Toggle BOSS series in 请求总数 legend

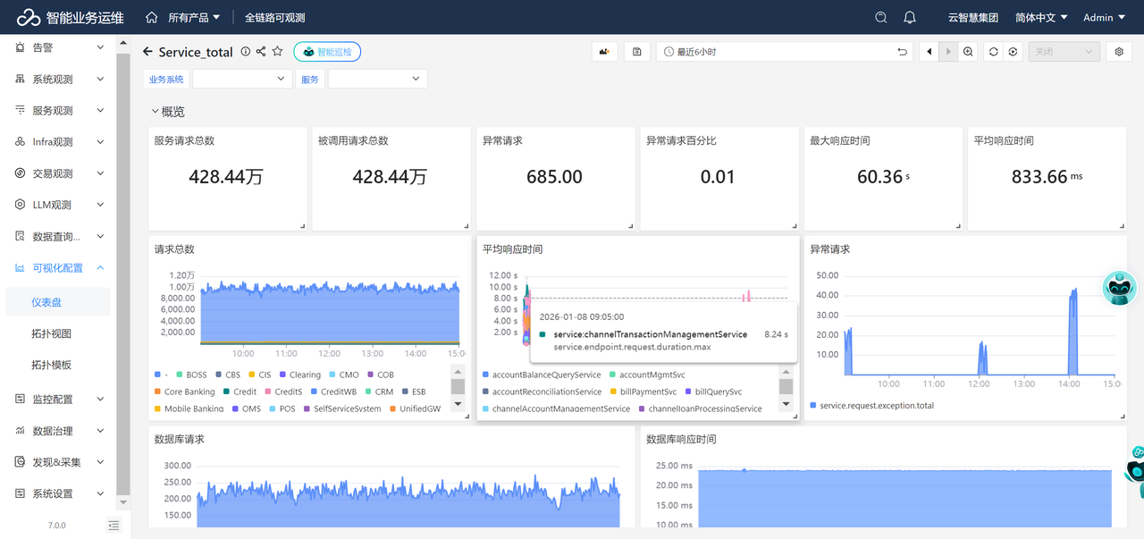pos(196,375)
